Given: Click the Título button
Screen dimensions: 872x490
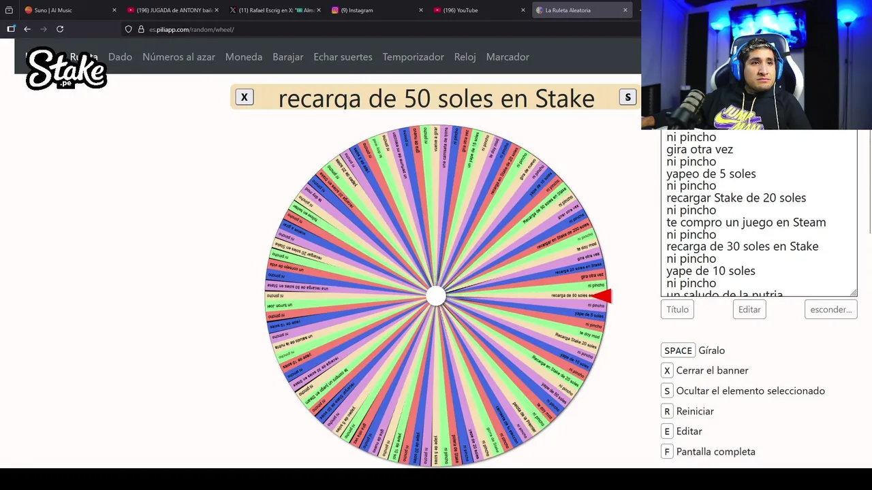Looking at the screenshot, I should click(x=677, y=310).
